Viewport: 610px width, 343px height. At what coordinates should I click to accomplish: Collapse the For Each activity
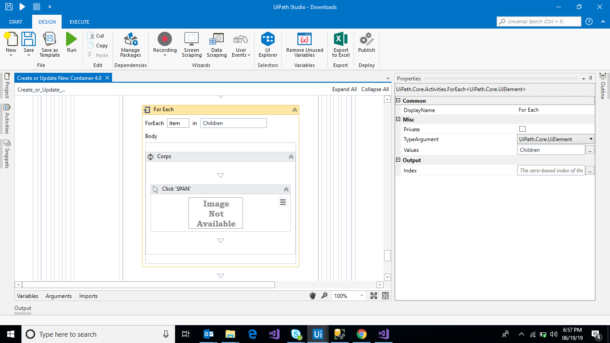pyautogui.click(x=294, y=110)
